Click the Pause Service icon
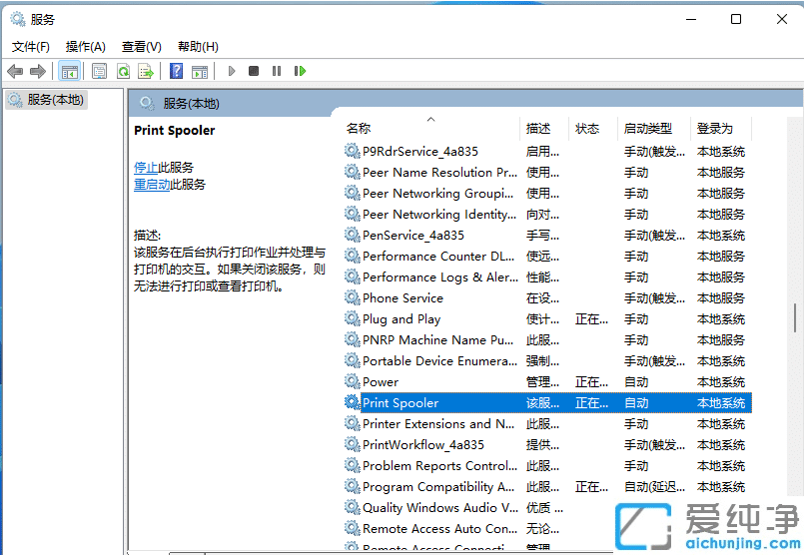 (277, 71)
